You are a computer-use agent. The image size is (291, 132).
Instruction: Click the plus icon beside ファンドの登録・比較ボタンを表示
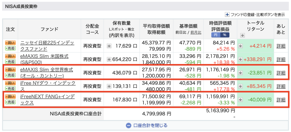tap(227, 15)
